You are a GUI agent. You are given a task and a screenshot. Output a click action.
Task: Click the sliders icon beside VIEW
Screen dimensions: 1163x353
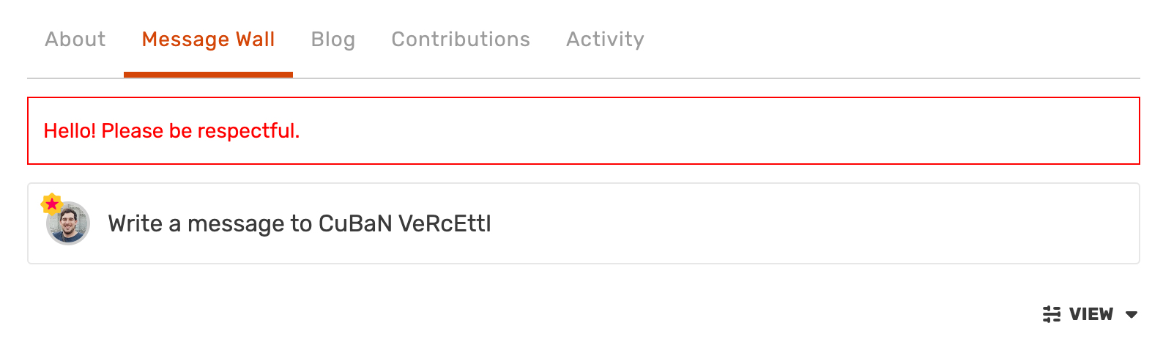click(x=1052, y=314)
